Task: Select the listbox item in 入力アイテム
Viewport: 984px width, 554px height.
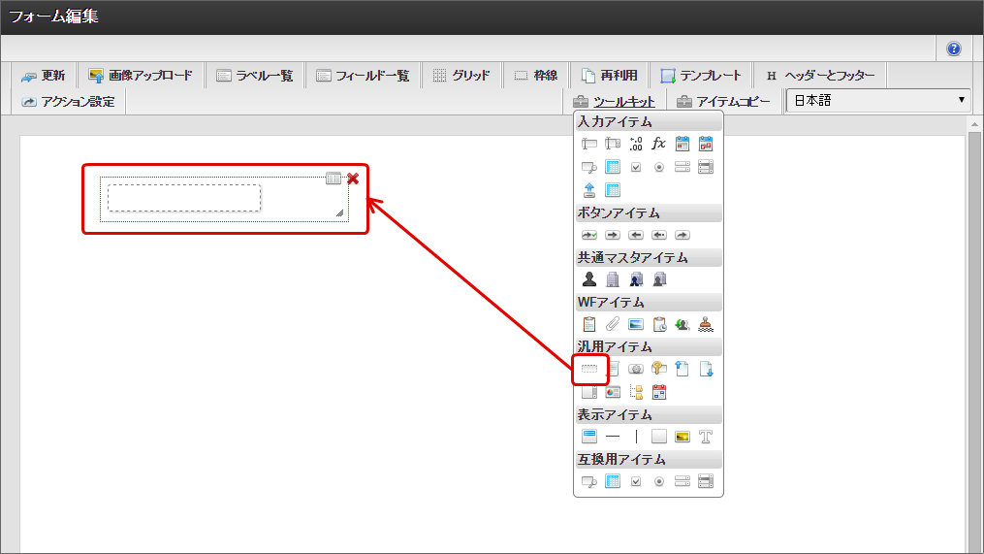Action: (706, 167)
